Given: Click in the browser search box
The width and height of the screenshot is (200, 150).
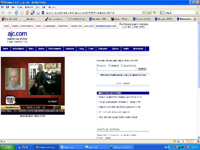Looking at the screenshot, I should click(x=180, y=12).
